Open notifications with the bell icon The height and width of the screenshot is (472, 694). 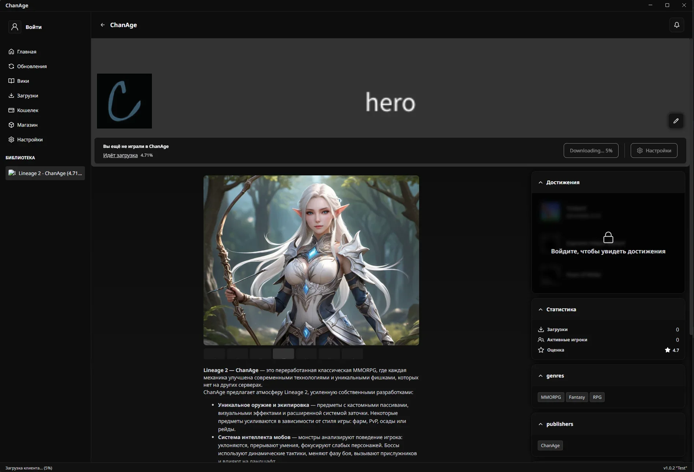coord(677,25)
